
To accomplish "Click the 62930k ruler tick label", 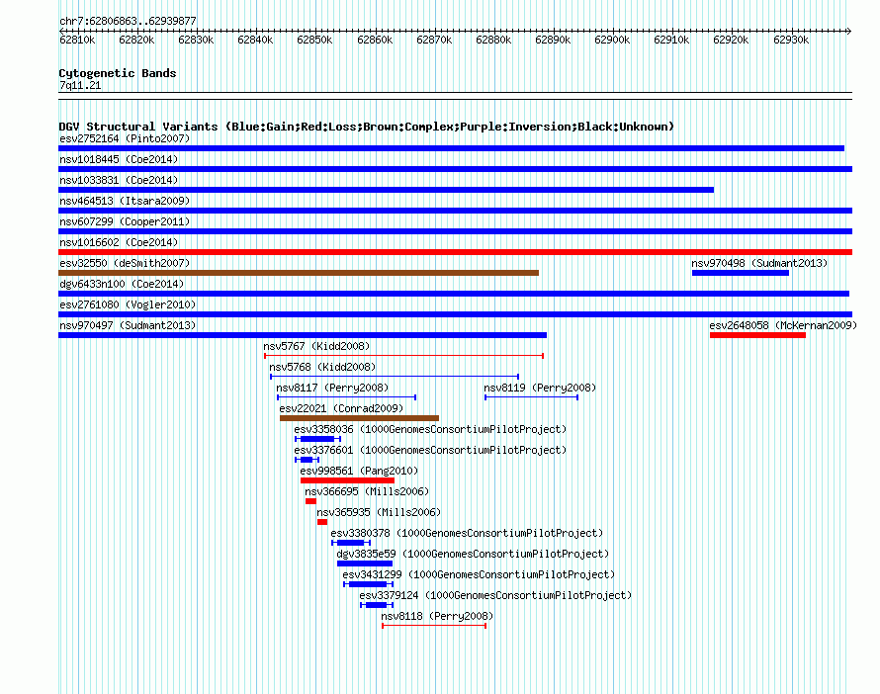I will pos(791,40).
